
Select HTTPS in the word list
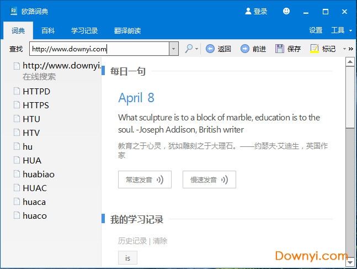click(x=36, y=105)
